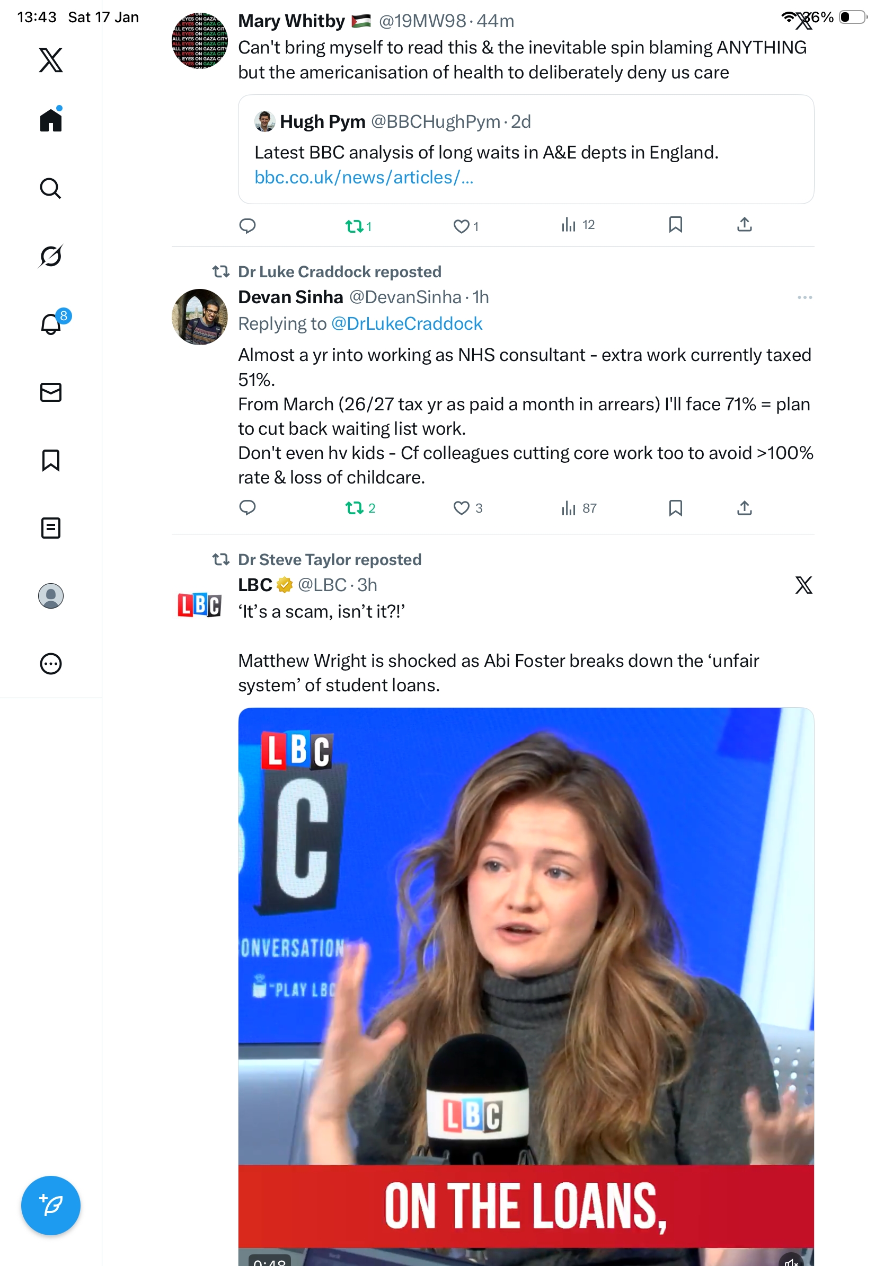
Task: Open the @DrLukeCraddock mention link
Action: (x=406, y=324)
